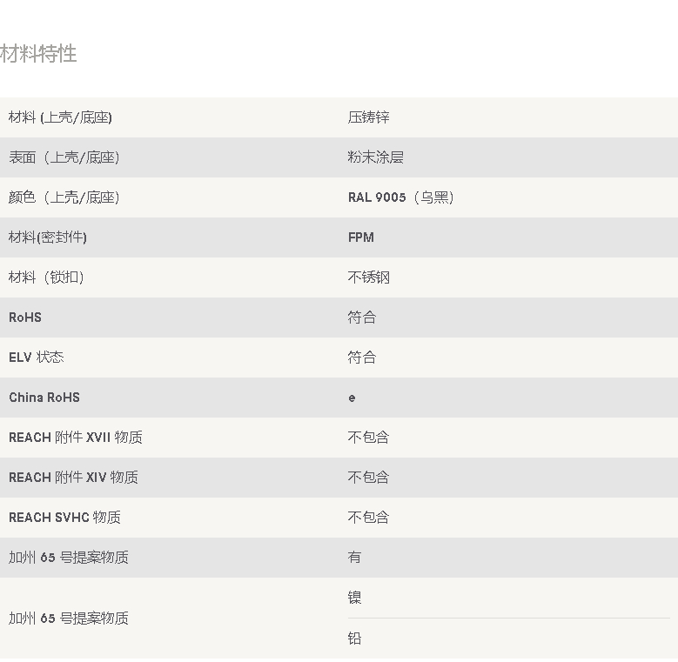The width and height of the screenshot is (678, 662).
Task: Click the 压铸锌 material value
Action: click(x=368, y=117)
